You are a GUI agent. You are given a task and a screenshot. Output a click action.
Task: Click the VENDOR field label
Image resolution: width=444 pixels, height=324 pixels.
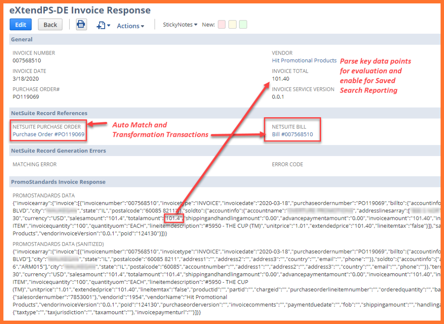282,53
